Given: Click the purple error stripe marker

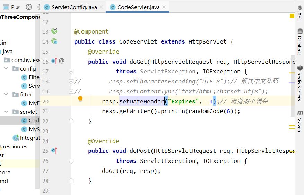Looking at the screenshot, I should coord(292,83).
